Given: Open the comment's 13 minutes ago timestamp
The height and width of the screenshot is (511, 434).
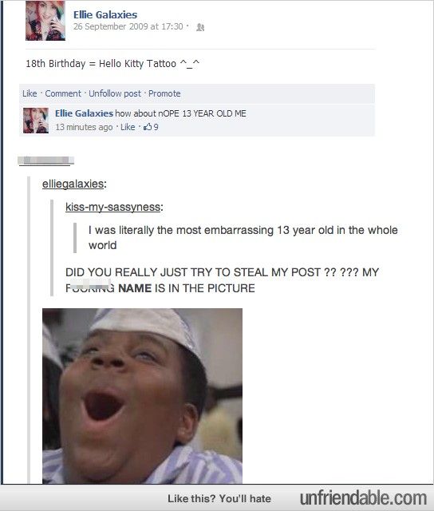Looking at the screenshot, I should [x=84, y=127].
